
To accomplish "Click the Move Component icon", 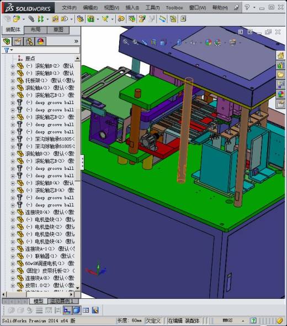I will pyautogui.click(x=65, y=19).
